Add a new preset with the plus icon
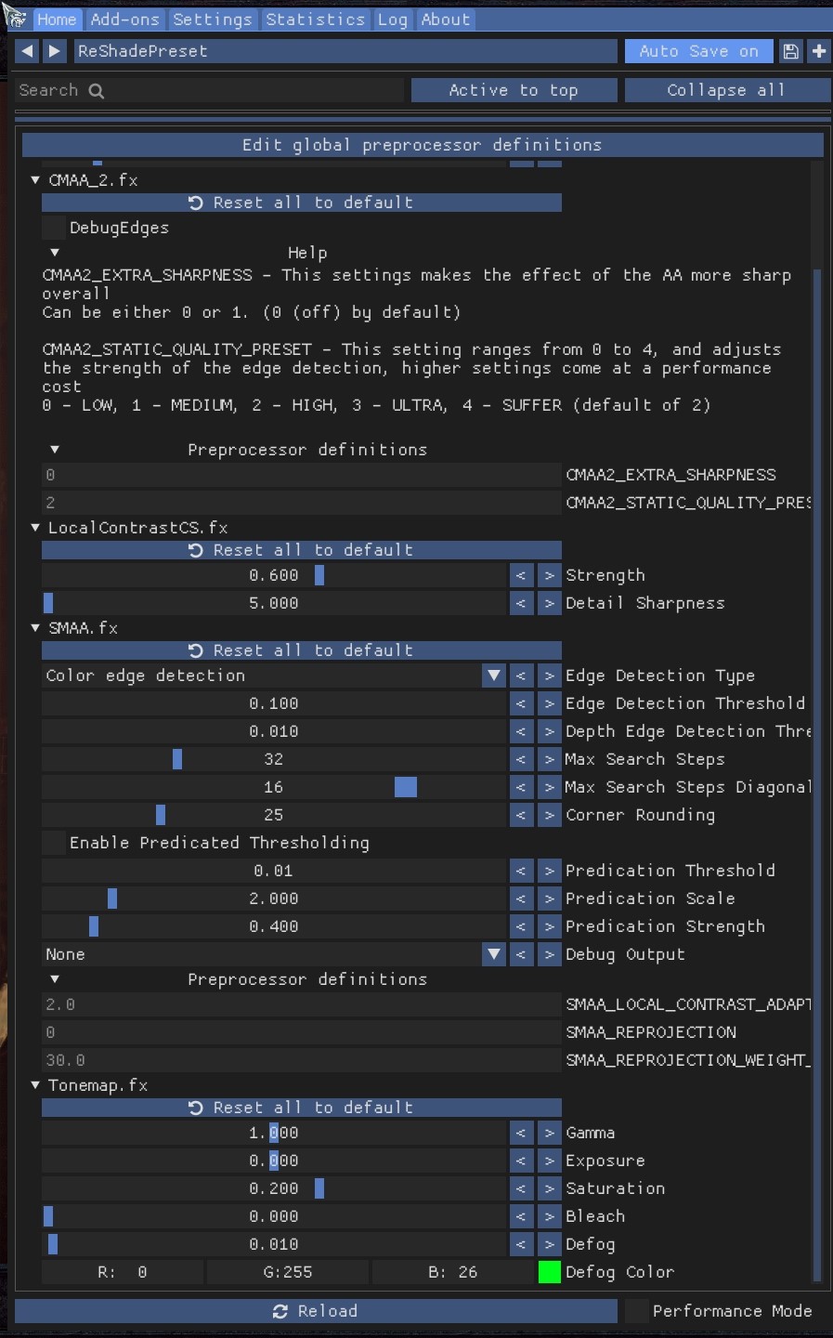 [x=819, y=51]
